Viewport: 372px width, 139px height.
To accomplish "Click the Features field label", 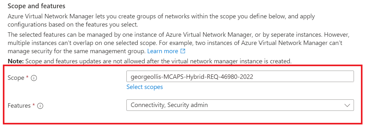I will pyautogui.click(x=19, y=106).
